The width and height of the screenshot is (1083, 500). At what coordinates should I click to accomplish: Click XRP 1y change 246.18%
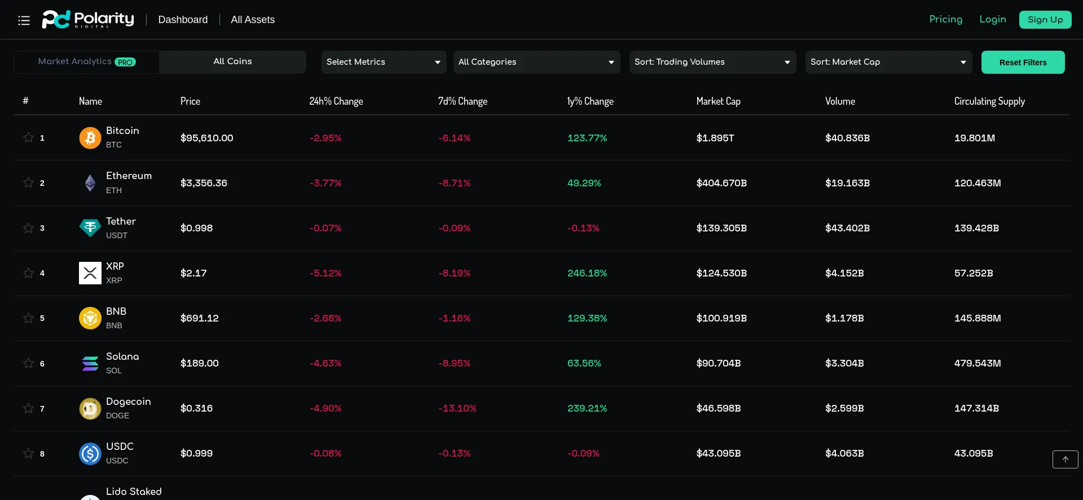click(587, 273)
